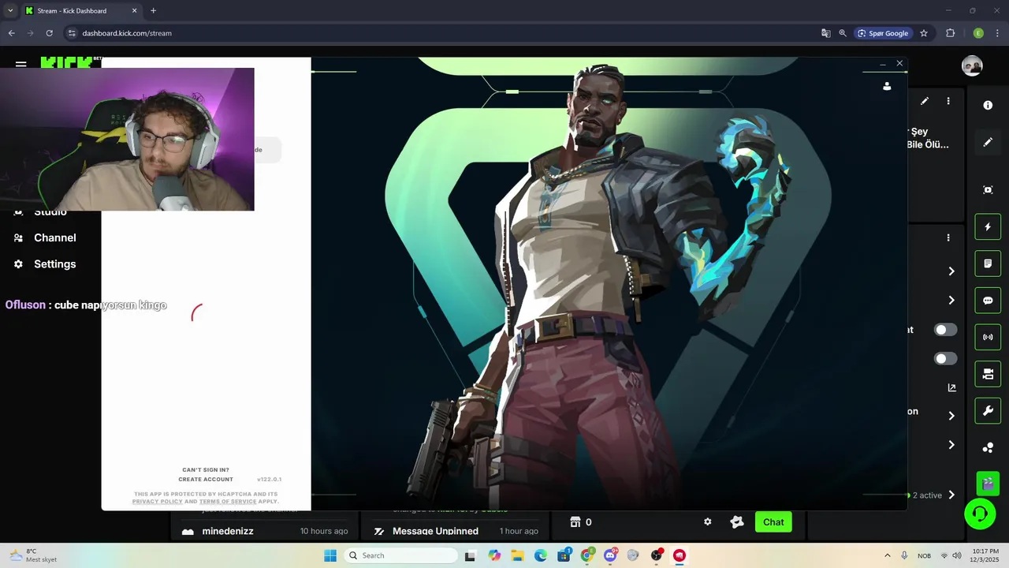Go back with browser back arrow
The height and width of the screenshot is (568, 1009).
click(11, 33)
